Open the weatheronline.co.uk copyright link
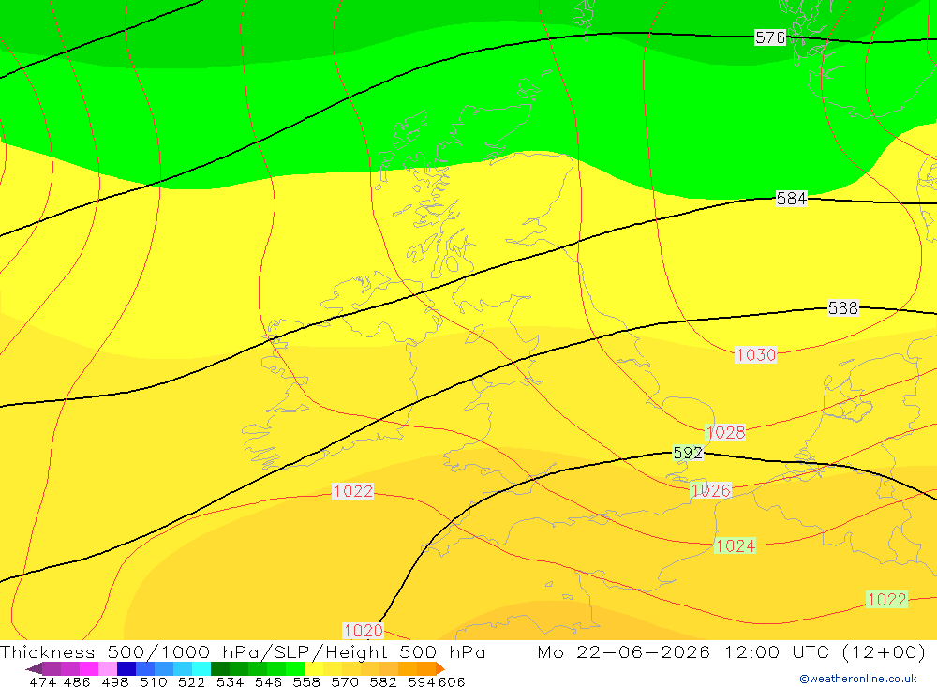The image size is (937, 687). pos(858,679)
